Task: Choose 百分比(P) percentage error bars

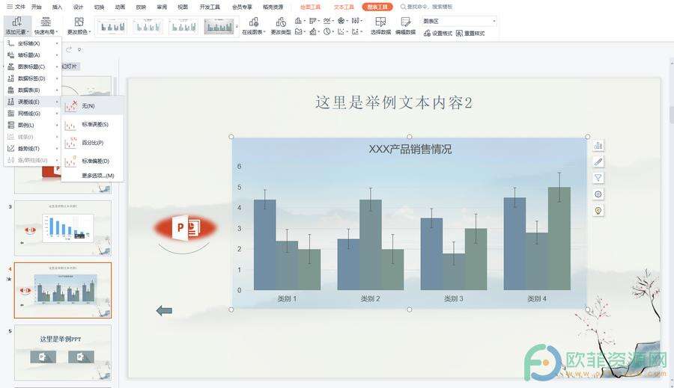Action: 93,143
